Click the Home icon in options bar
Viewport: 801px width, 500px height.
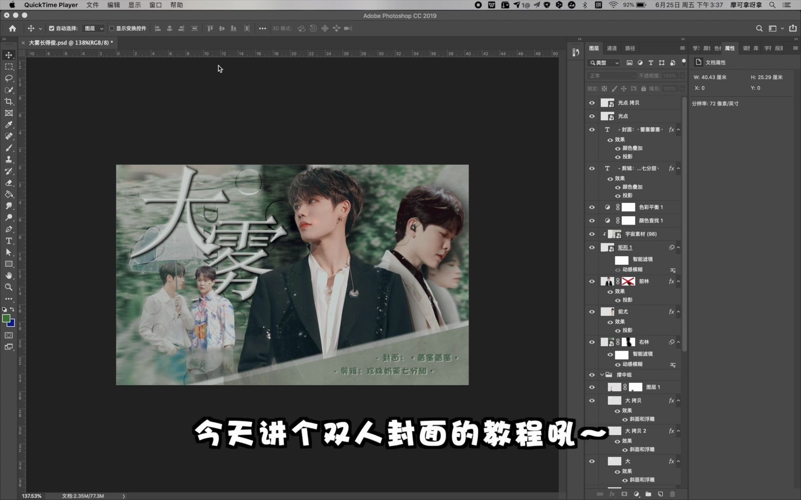(13, 28)
